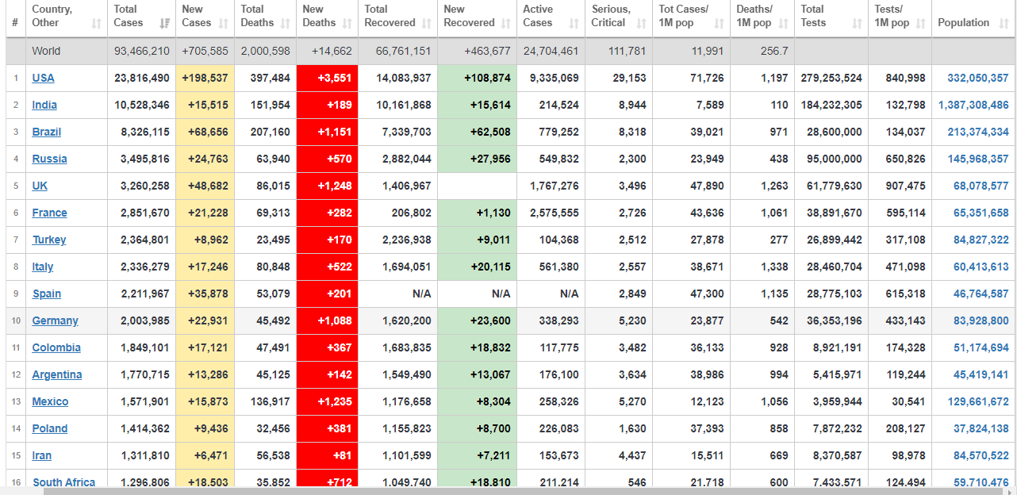
Task: Sort by Tot Cases/1M pop arrows
Action: point(720,24)
